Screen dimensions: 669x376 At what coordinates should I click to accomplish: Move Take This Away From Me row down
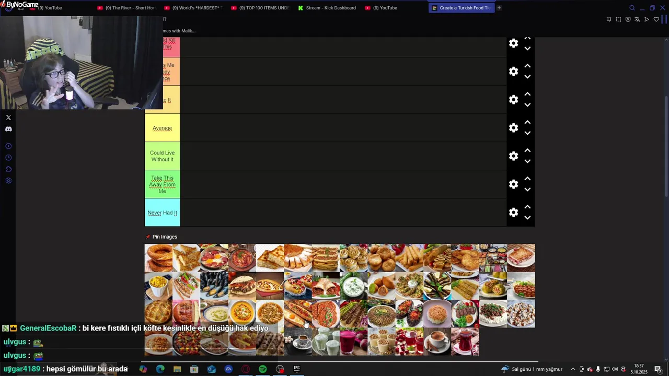pyautogui.click(x=527, y=190)
